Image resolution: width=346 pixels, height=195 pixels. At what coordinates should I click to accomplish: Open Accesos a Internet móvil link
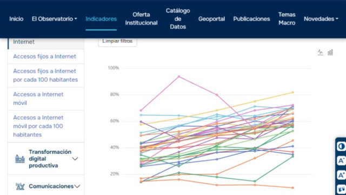(x=38, y=99)
